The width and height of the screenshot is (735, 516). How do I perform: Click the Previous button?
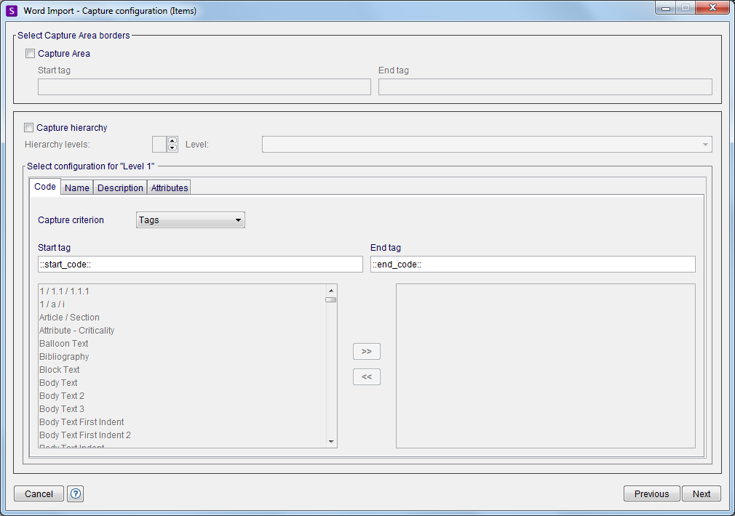tap(651, 493)
